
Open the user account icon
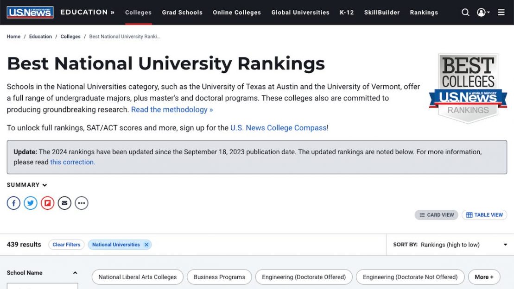(482, 12)
